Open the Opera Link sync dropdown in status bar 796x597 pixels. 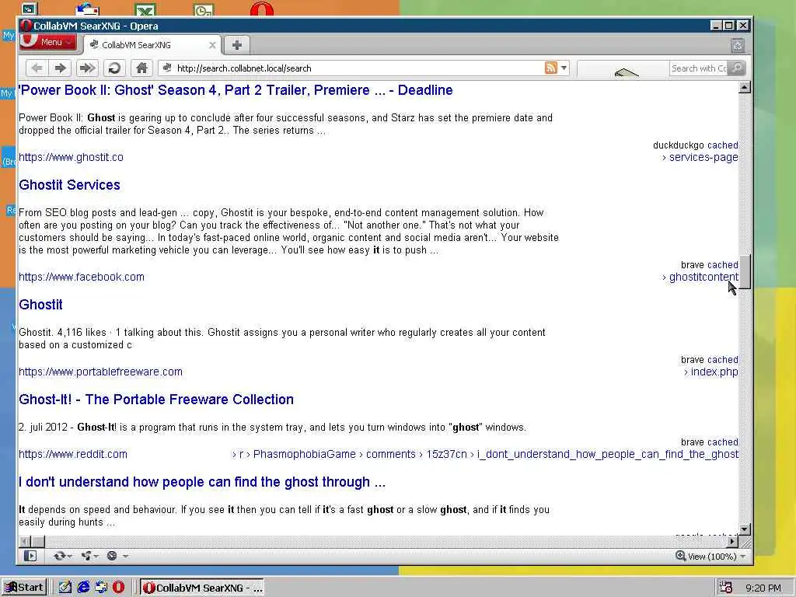[x=62, y=556]
